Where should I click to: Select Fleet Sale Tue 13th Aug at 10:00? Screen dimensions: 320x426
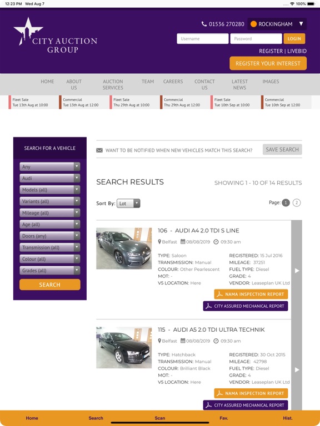[x=30, y=102]
